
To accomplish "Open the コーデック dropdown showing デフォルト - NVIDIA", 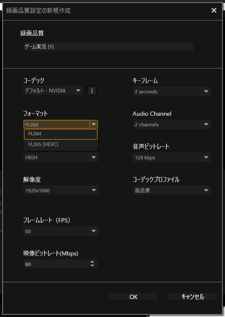I will coord(53,90).
